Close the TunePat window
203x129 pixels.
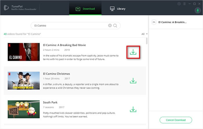[x=200, y=4]
